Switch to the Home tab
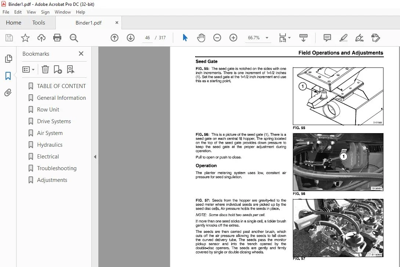Screen dimensions: 400x267 click(14, 23)
